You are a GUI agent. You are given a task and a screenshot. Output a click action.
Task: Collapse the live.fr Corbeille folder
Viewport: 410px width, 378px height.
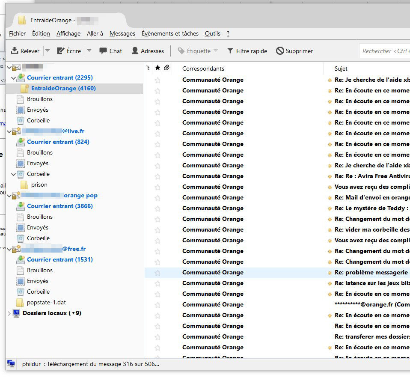point(14,174)
